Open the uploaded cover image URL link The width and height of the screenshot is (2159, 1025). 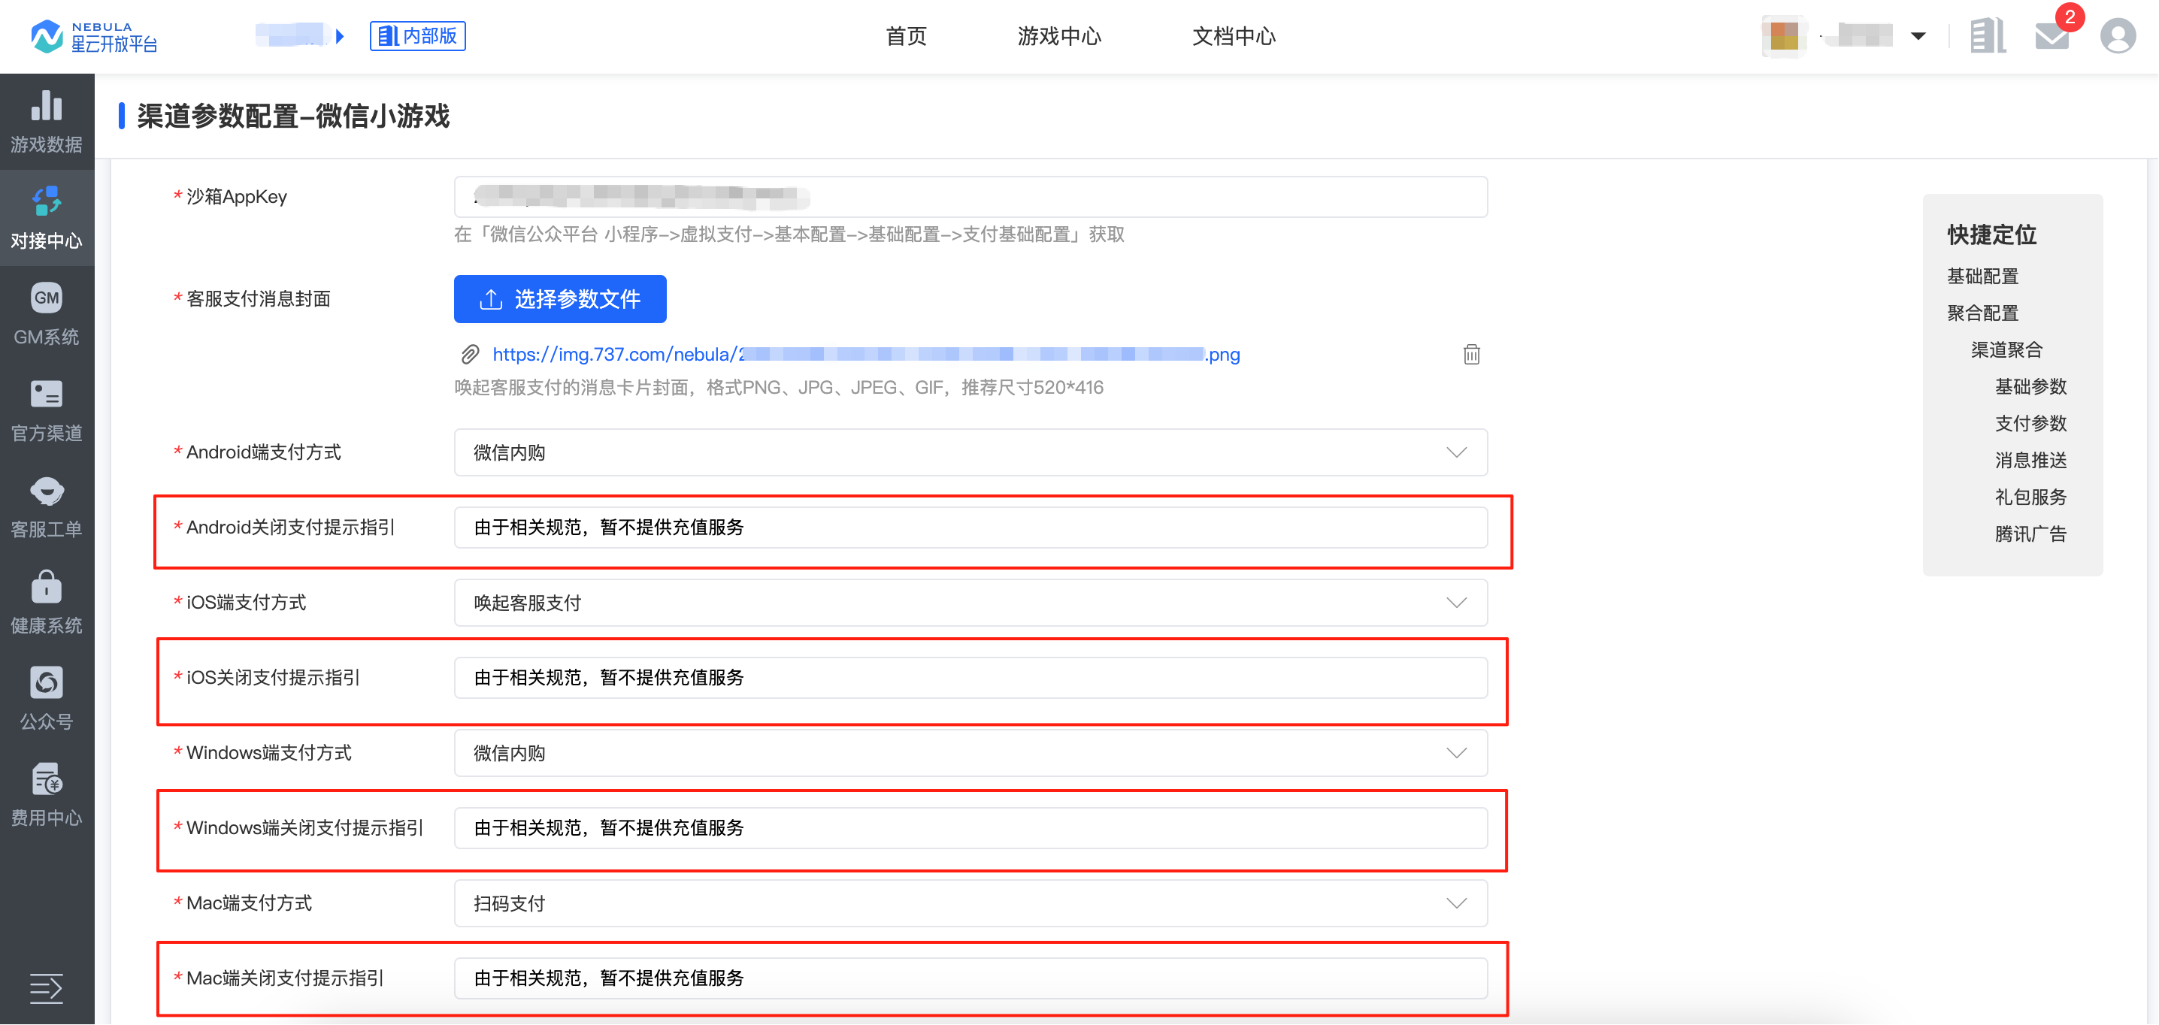point(866,355)
